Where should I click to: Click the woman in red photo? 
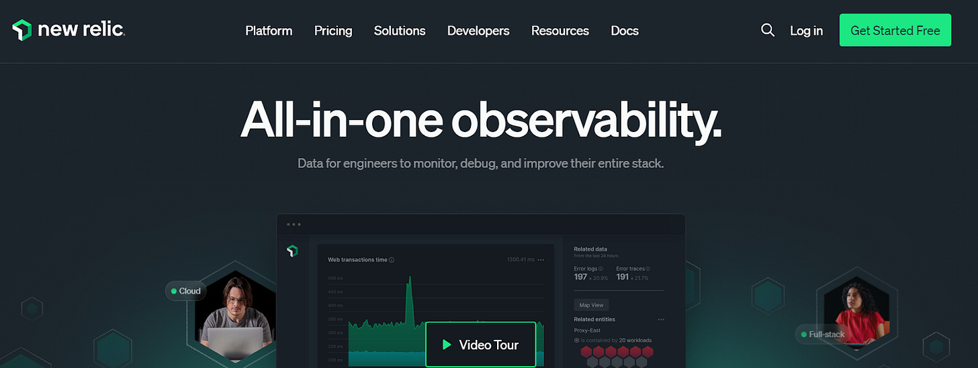[856, 313]
